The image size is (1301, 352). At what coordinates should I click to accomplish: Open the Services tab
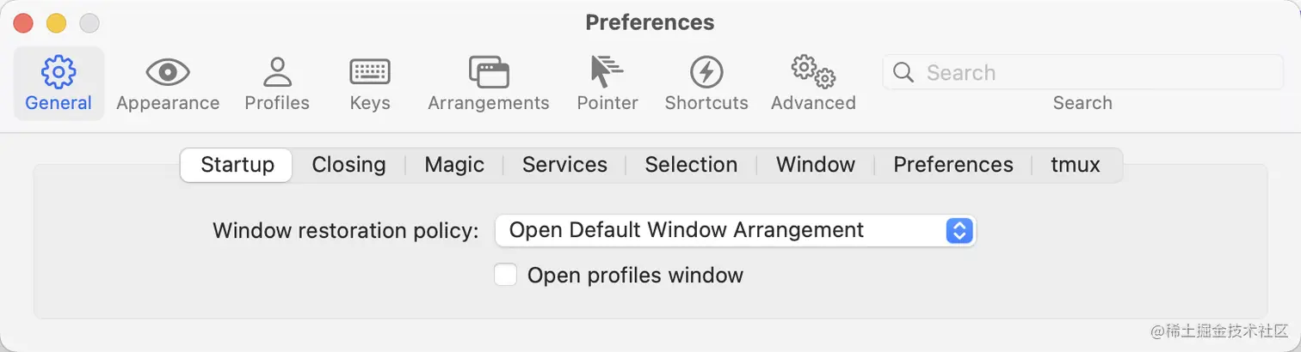click(x=564, y=165)
